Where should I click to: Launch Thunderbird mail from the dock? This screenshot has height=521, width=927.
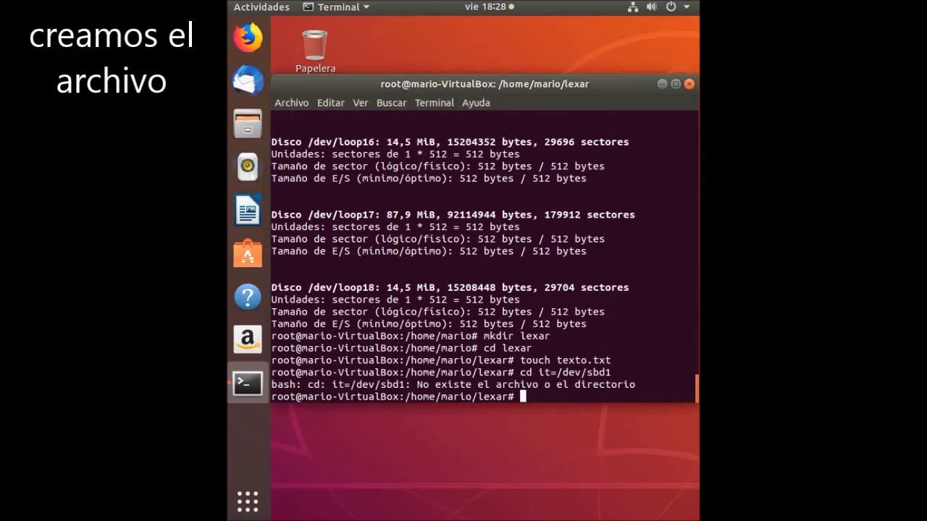pos(248,80)
